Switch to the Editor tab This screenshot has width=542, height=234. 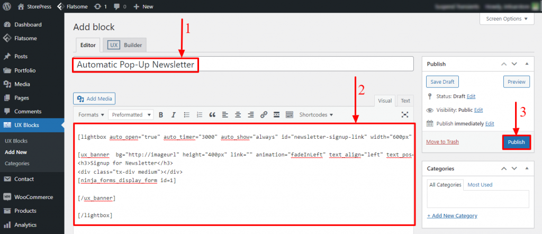click(88, 45)
